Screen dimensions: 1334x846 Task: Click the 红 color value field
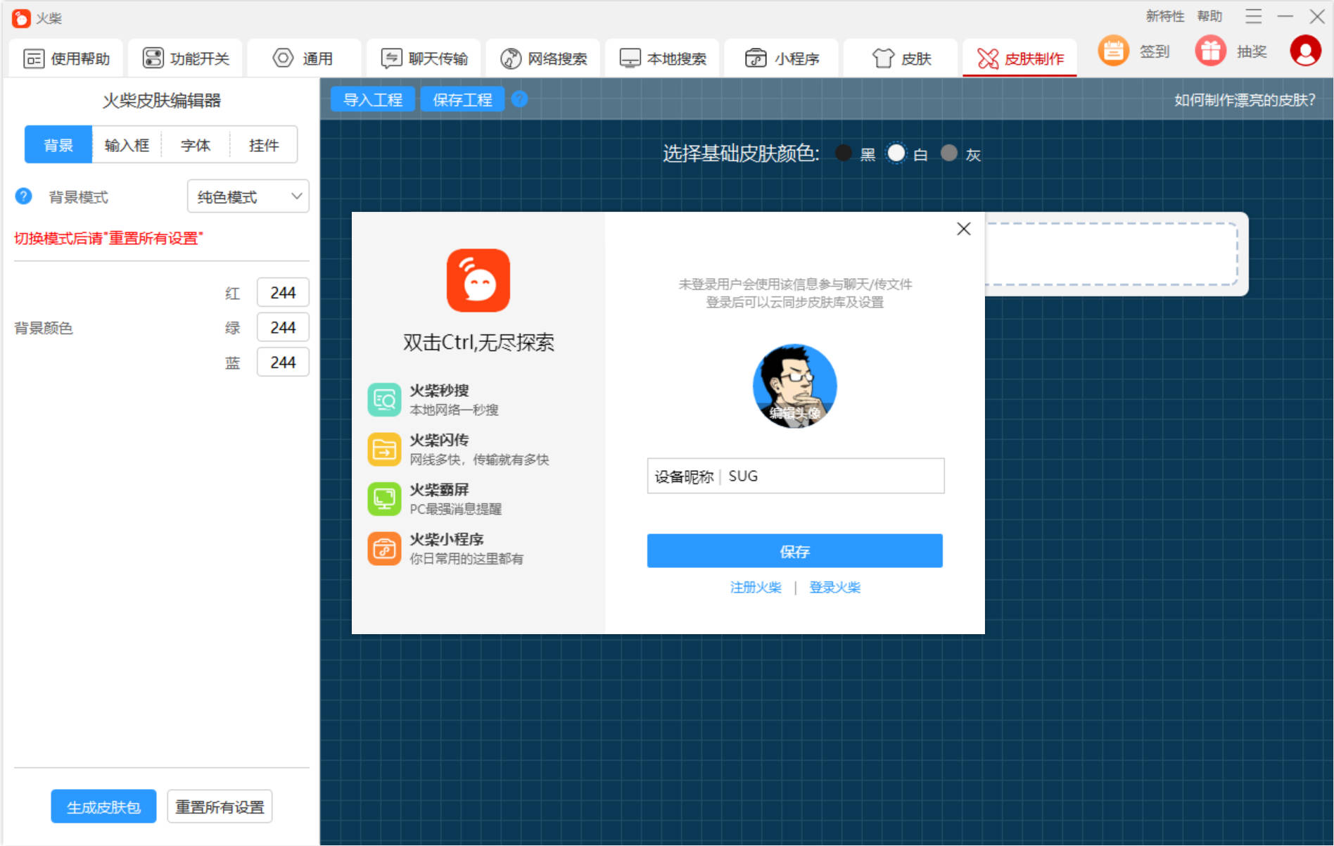click(x=283, y=293)
